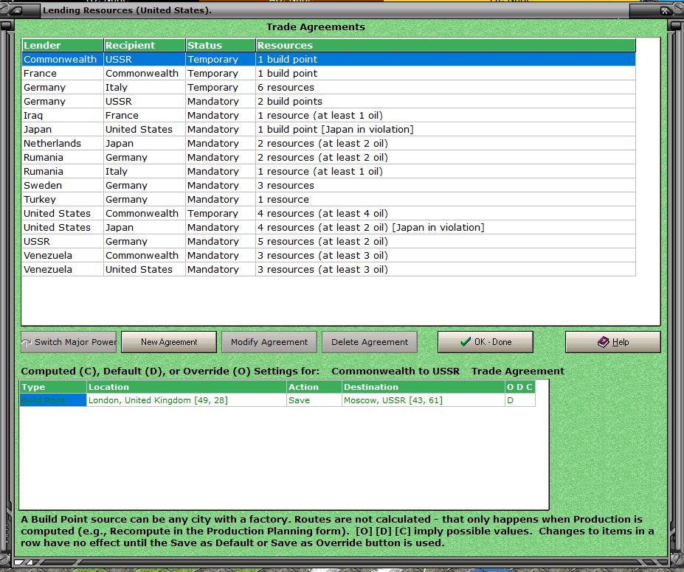684x572 pixels.
Task: Confirm with OK - Done button
Action: pos(486,342)
